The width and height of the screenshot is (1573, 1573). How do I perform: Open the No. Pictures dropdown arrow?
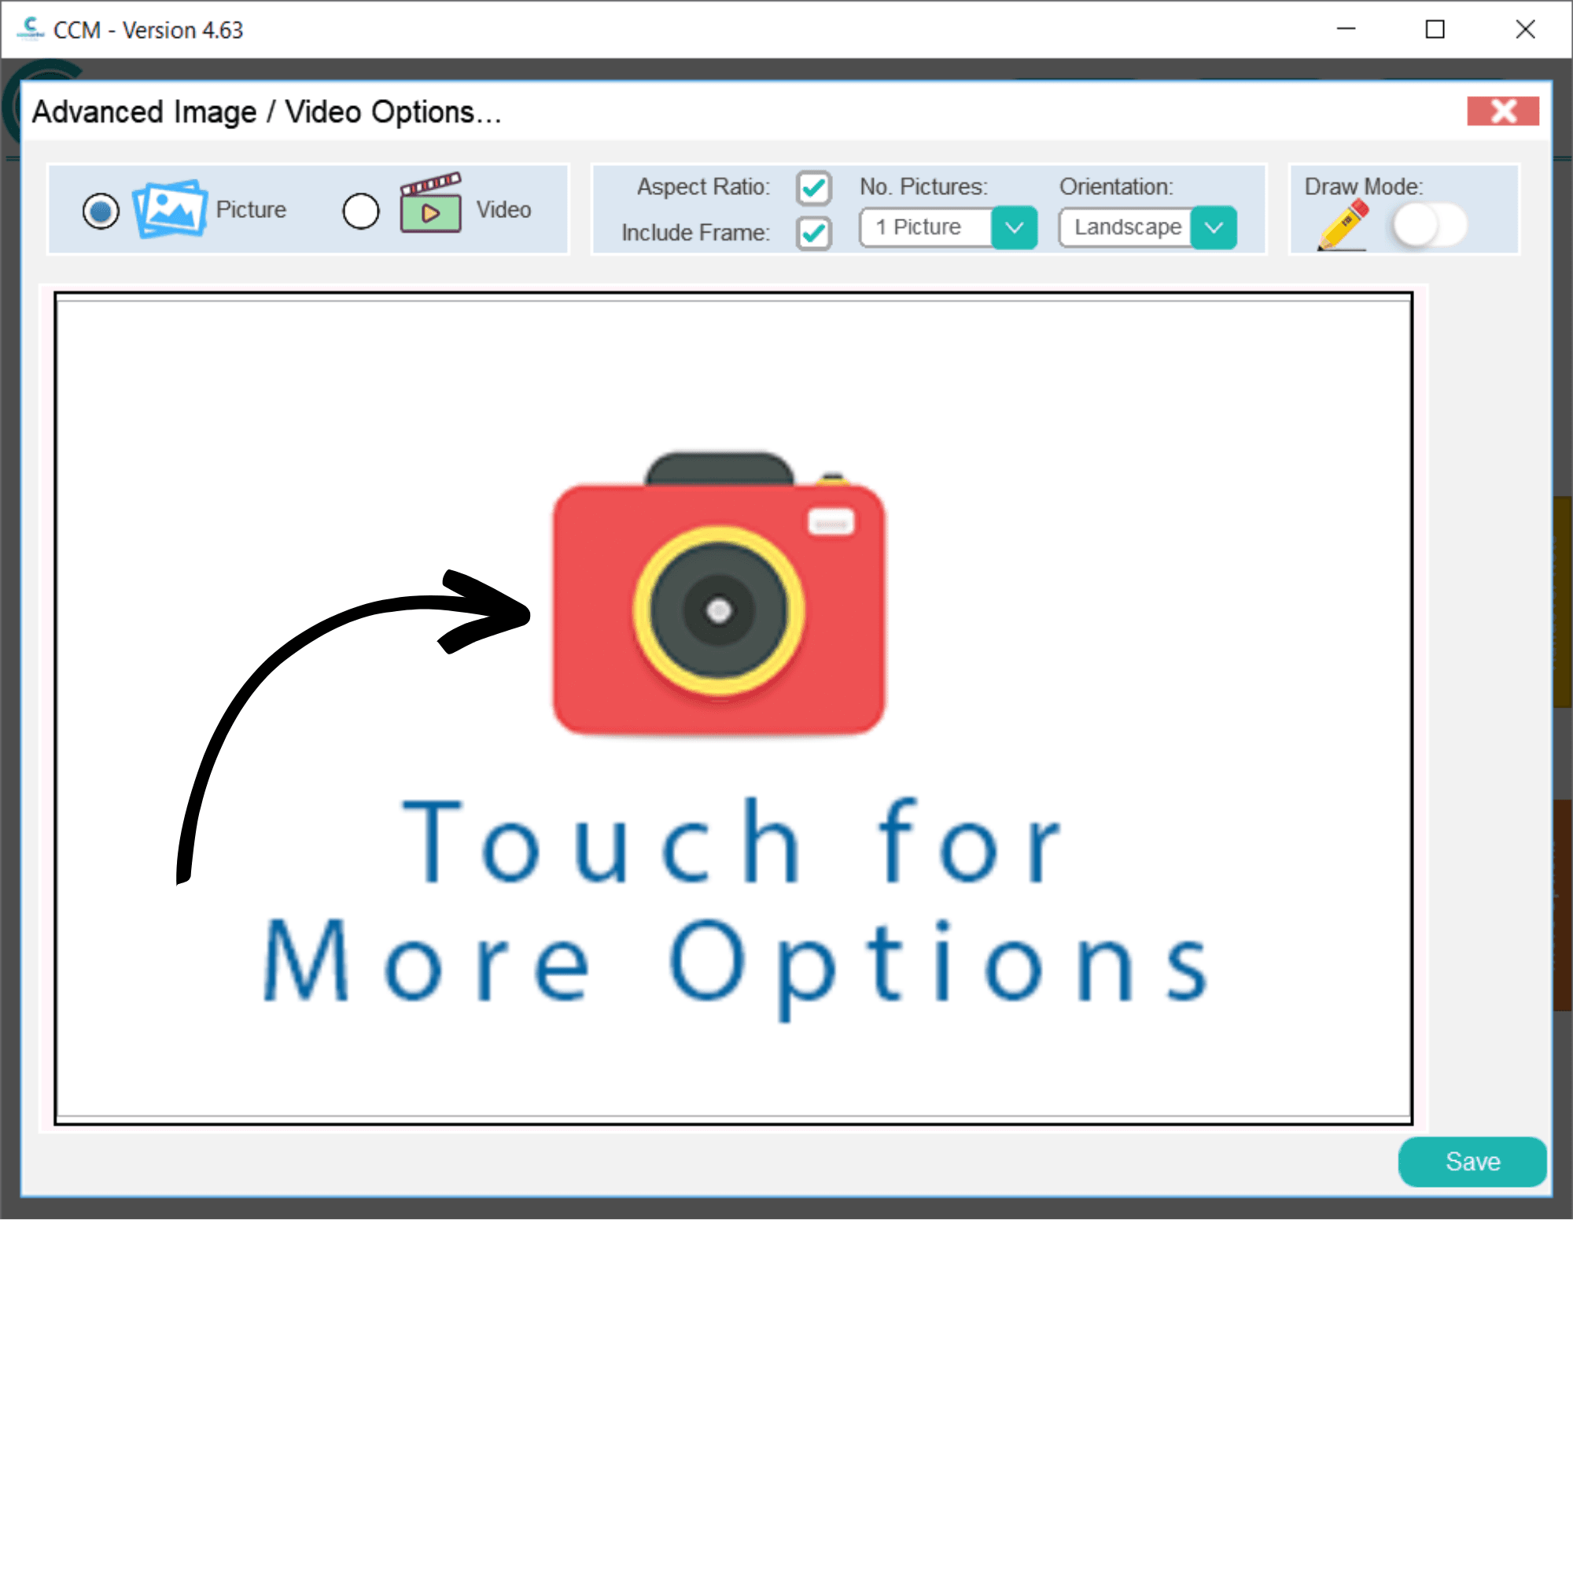click(x=1014, y=228)
